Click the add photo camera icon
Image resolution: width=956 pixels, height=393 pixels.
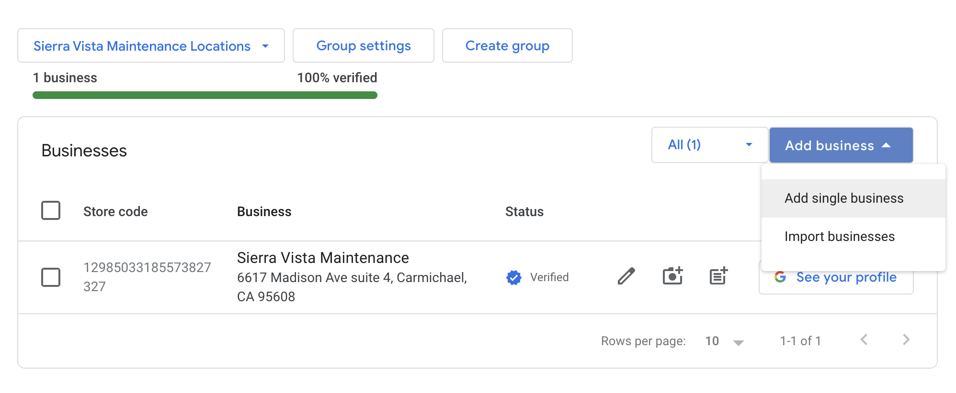(x=672, y=276)
